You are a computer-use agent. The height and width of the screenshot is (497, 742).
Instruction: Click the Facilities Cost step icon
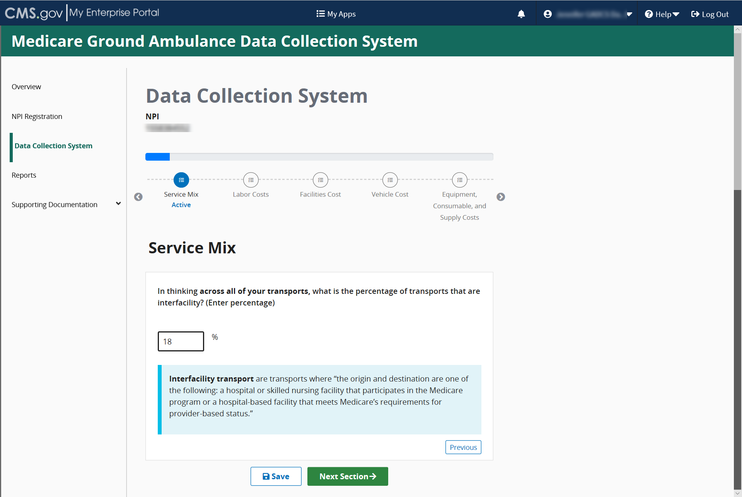[x=320, y=180]
